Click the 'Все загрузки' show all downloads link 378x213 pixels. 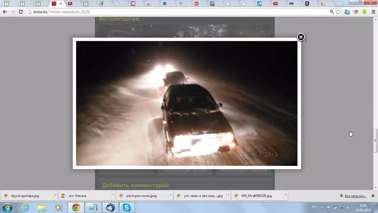355,196
